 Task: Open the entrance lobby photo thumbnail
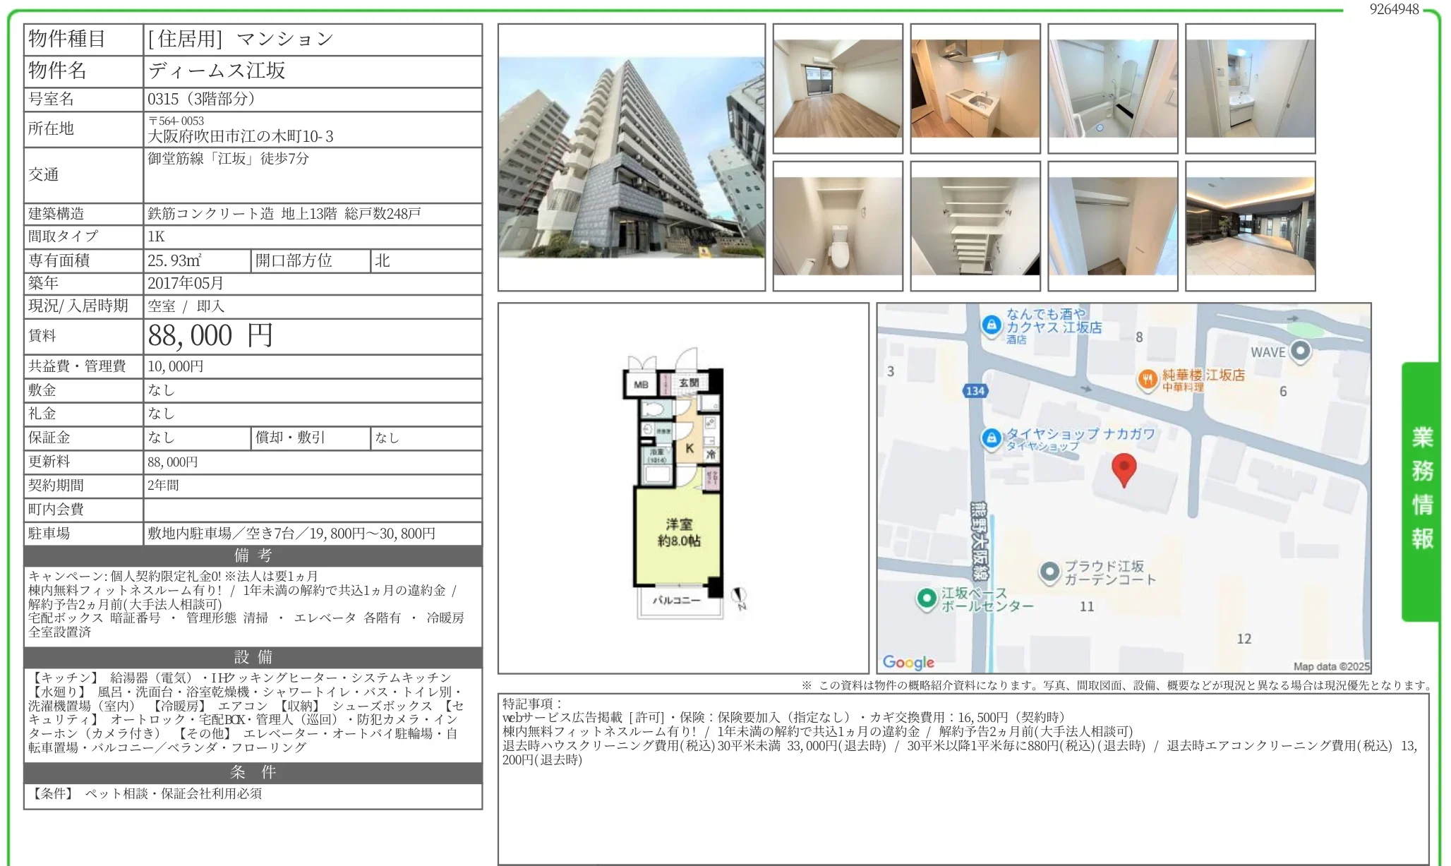[x=1249, y=224]
